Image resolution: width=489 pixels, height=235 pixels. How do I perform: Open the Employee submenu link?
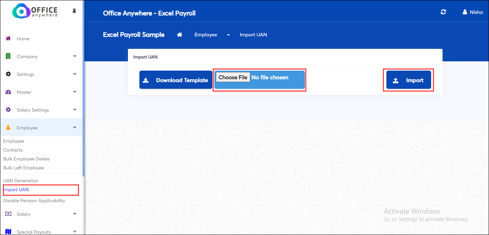point(14,141)
